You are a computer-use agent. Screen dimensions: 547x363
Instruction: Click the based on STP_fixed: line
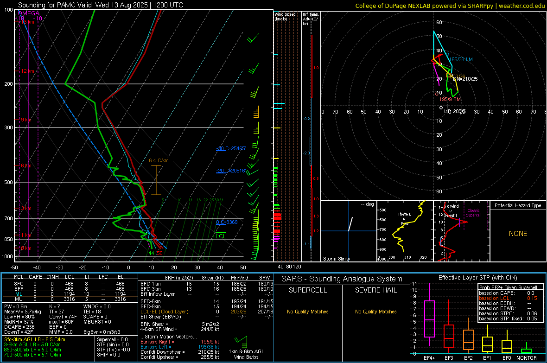click(x=508, y=318)
